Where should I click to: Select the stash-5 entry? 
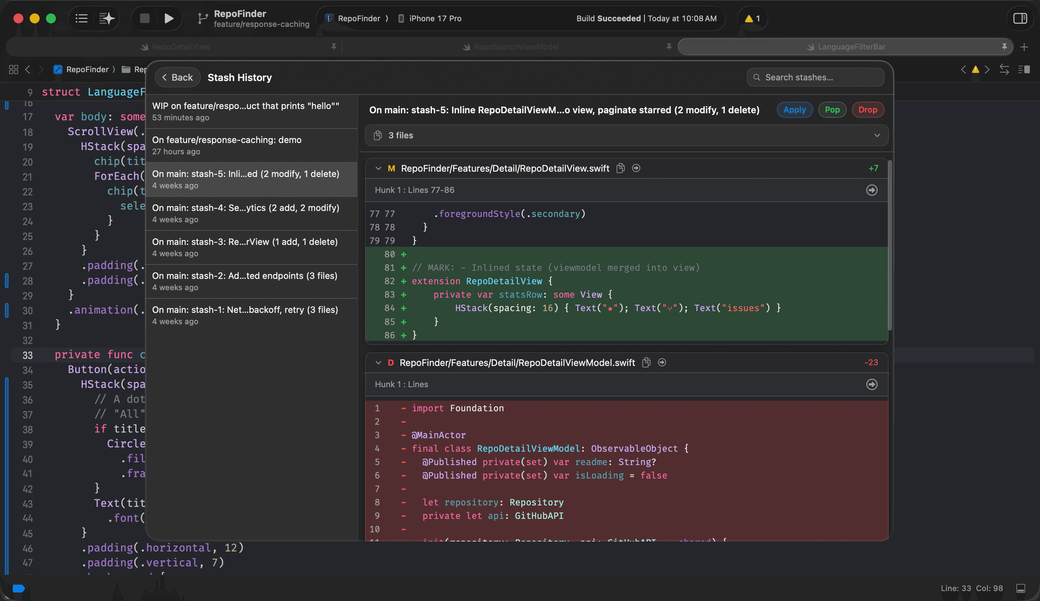[252, 179]
